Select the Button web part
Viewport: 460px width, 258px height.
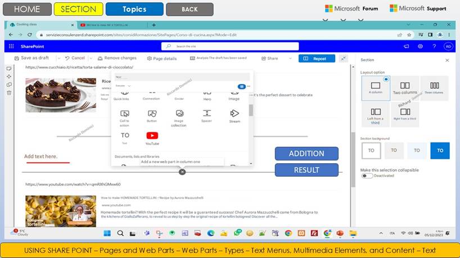click(x=152, y=116)
